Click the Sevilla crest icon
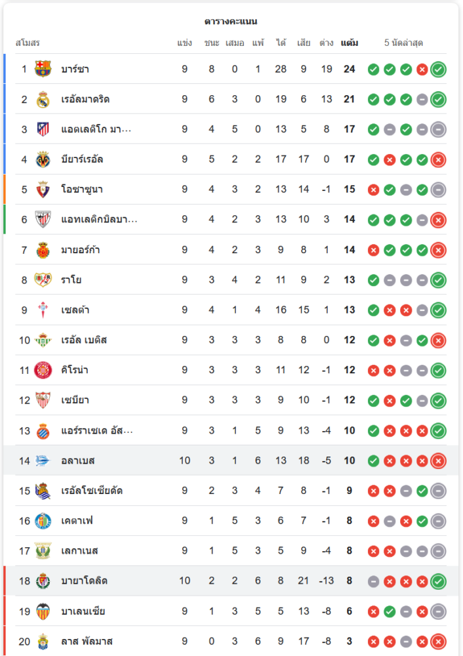Screen dimensions: 463x656 tap(43, 400)
